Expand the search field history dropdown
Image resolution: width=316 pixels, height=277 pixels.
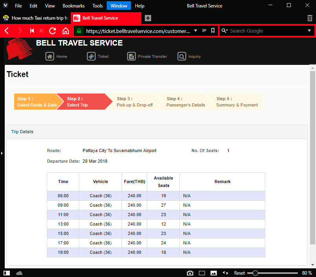pos(309,31)
